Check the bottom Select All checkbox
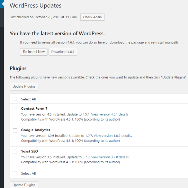The image size is (188, 188). (x=15, y=173)
